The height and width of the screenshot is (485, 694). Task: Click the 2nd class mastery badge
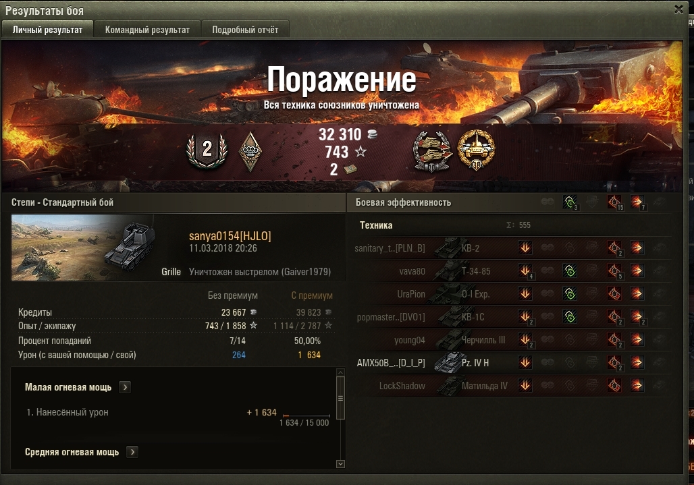pyautogui.click(x=207, y=150)
